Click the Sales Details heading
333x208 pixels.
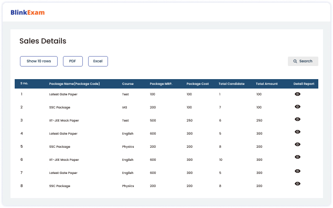43,41
